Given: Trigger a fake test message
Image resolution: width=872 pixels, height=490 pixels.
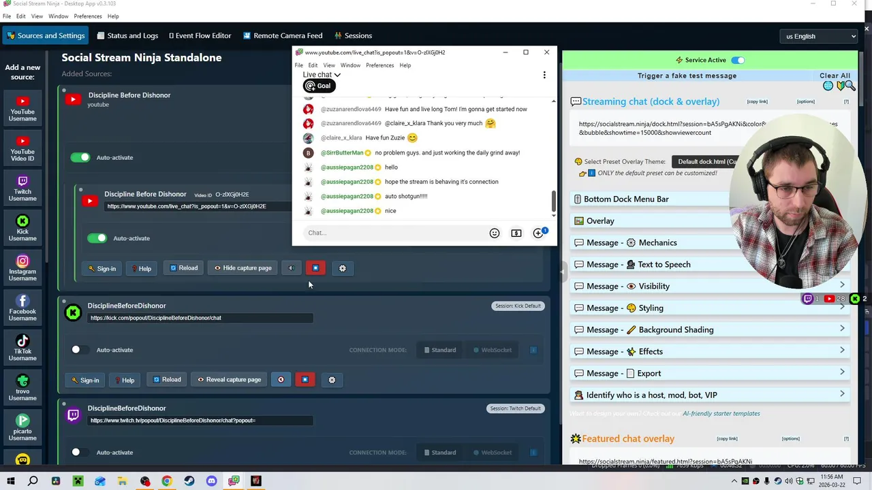Looking at the screenshot, I should click(x=687, y=76).
